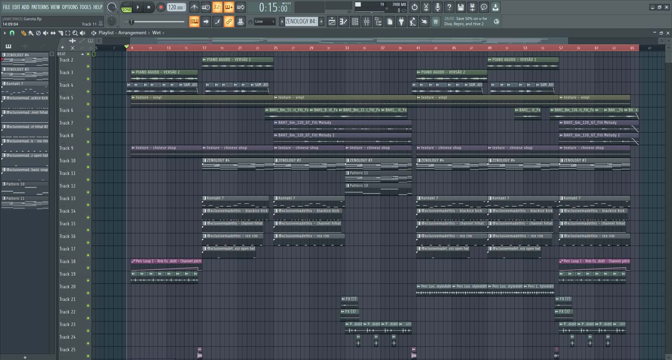Click the news globe icon
Screen dimensions: 672x360
tap(497, 22)
